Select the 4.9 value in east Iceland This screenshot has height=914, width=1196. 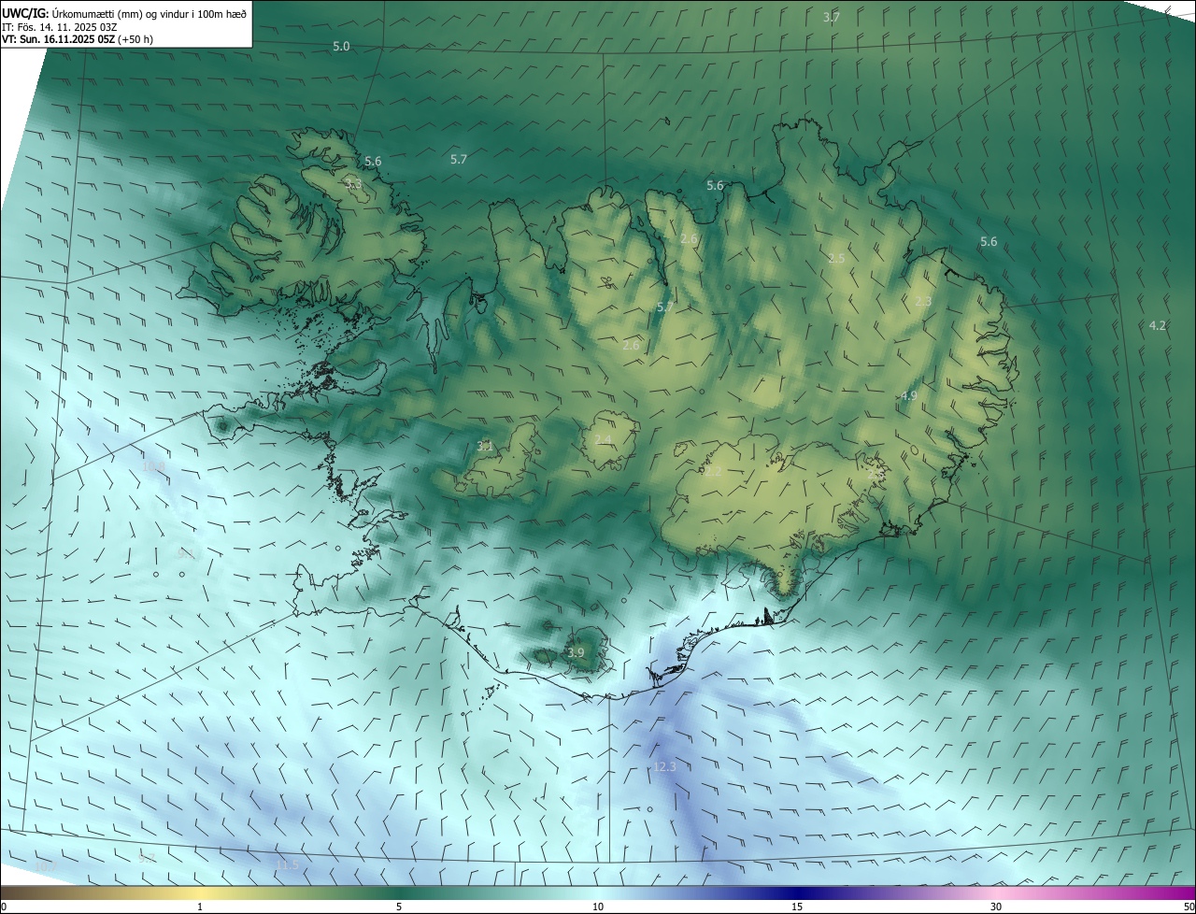tap(908, 396)
